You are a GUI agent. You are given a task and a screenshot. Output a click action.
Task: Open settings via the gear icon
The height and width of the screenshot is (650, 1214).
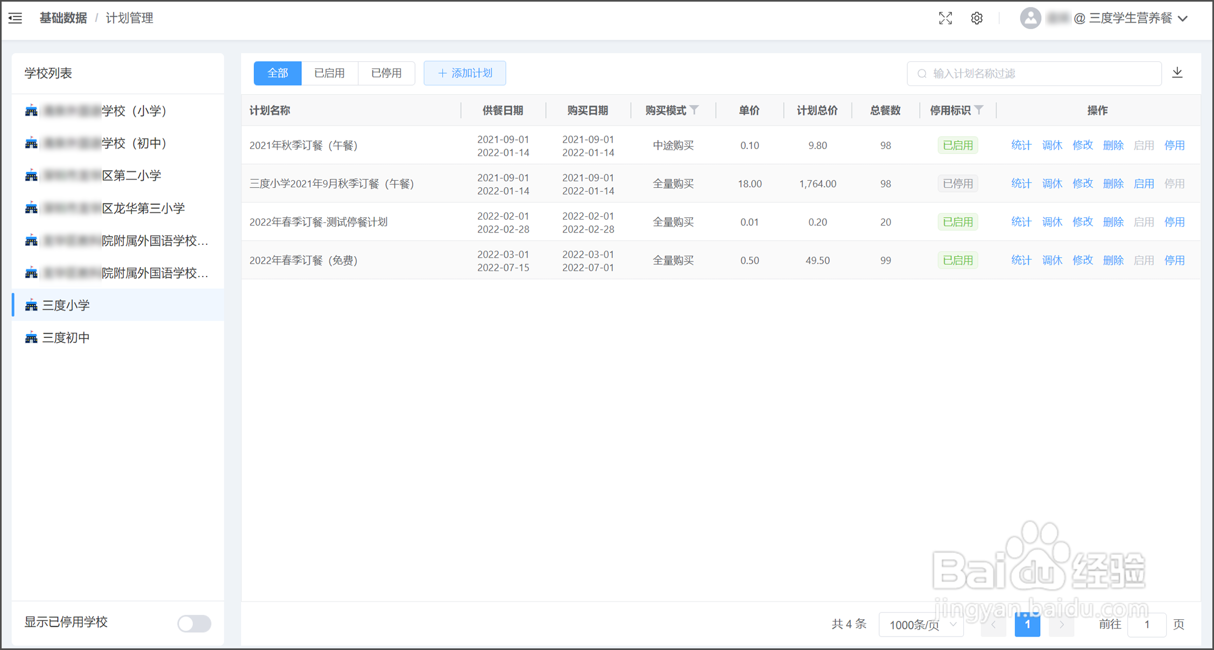[x=977, y=18]
